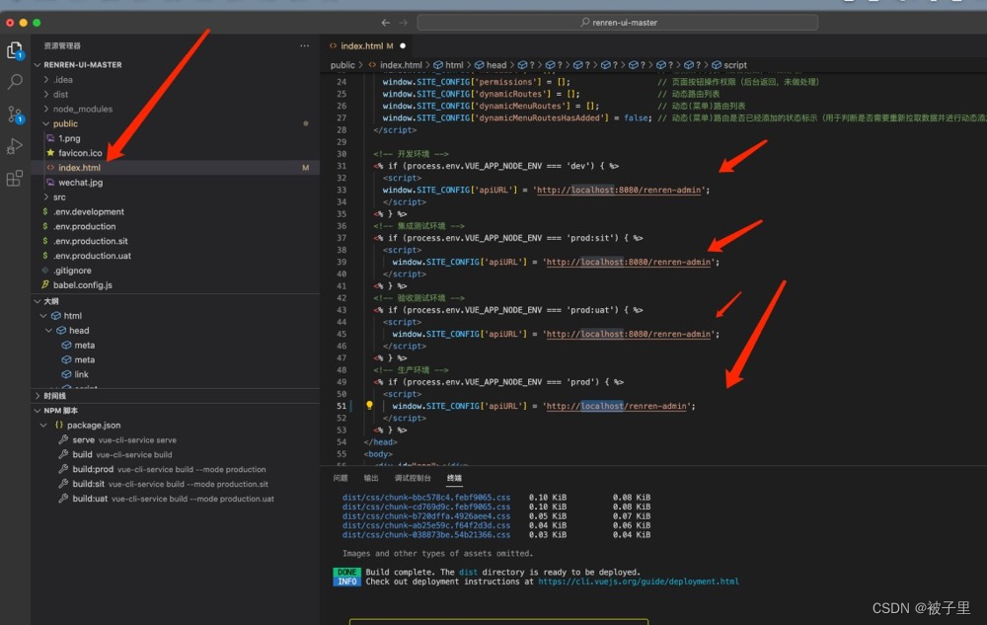This screenshot has width=987, height=625.
Task: Open the Extensions view
Action: 15,178
